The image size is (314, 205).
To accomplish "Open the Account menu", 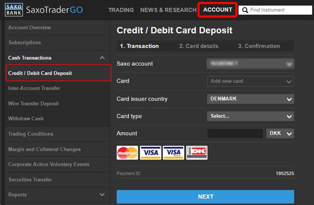I will click(217, 10).
